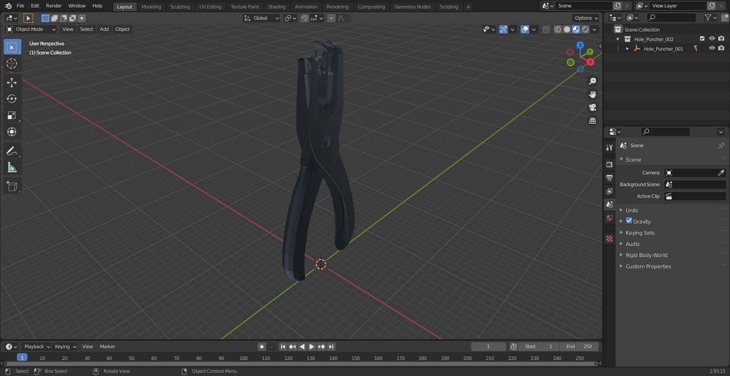Open the World properties tab
Image resolution: width=730 pixels, height=376 pixels.
coord(609,218)
